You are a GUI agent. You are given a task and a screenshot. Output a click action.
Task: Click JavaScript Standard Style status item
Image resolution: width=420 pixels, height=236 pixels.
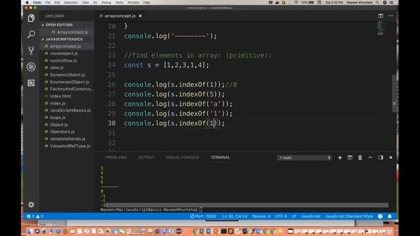[348, 216]
